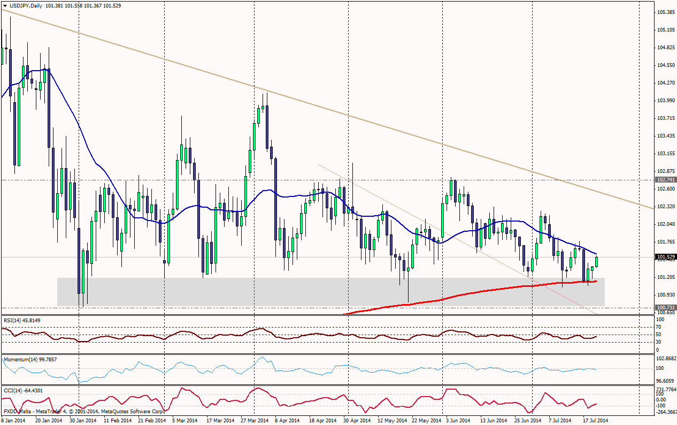The image size is (677, 425).
Task: Click the 3 Jun 2014 date label
Action: click(x=458, y=421)
